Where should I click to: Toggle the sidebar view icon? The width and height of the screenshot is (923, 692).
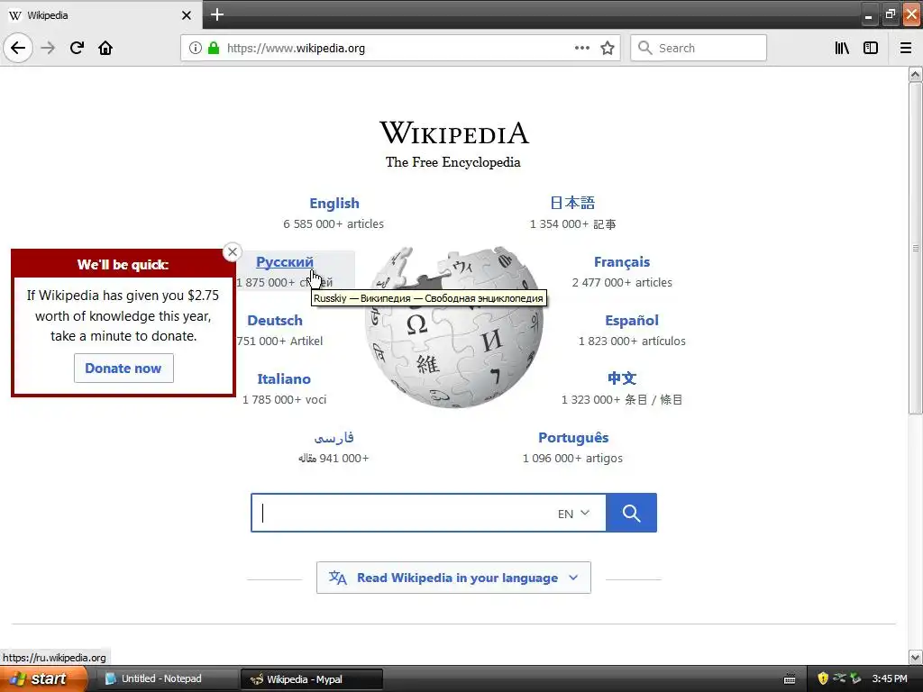tap(871, 48)
